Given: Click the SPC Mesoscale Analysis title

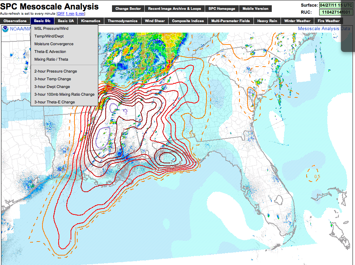Looking at the screenshot, I should tap(50, 7).
